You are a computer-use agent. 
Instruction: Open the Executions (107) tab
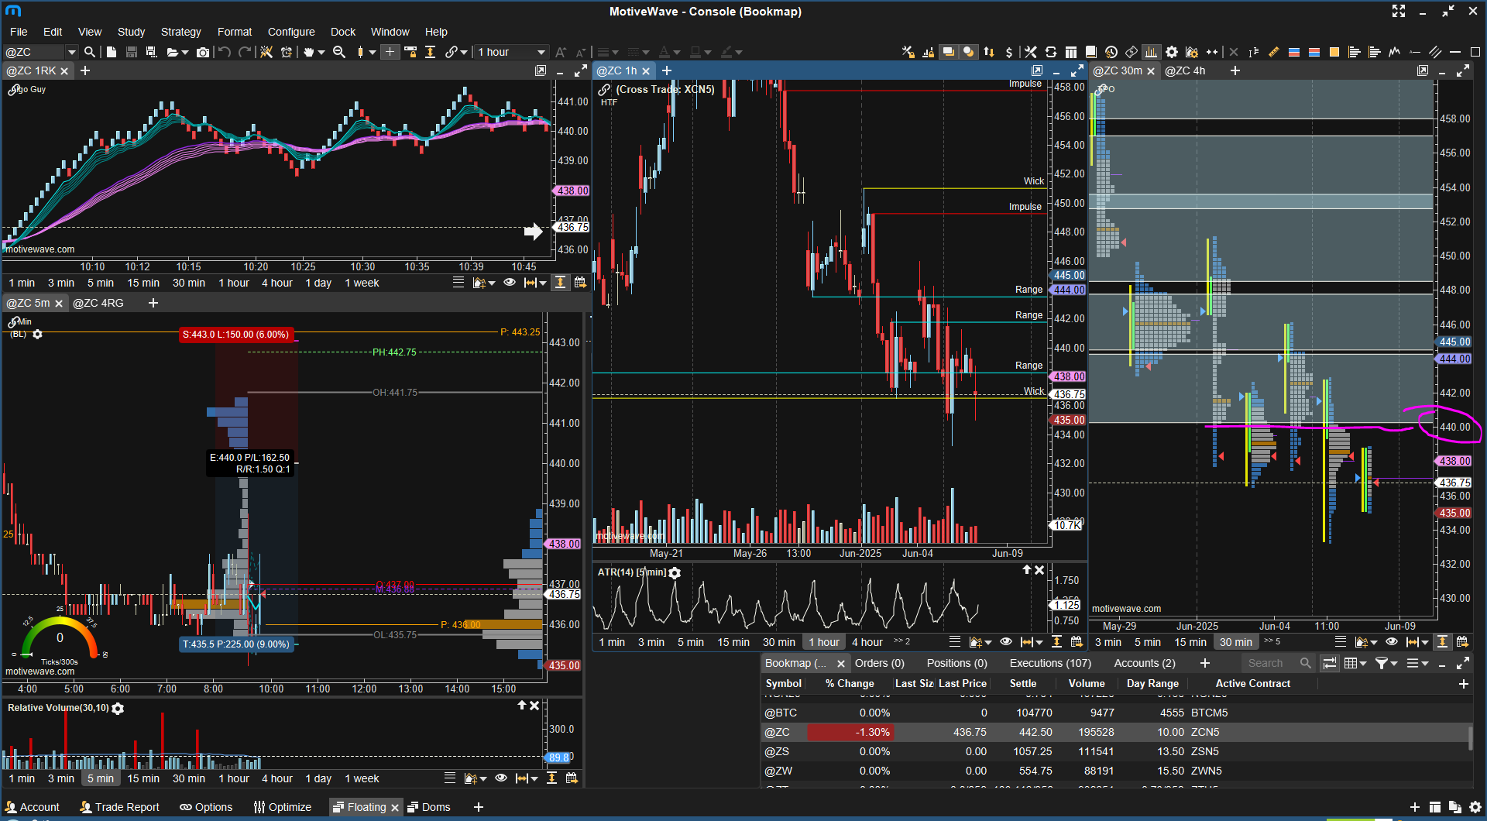point(1050,663)
